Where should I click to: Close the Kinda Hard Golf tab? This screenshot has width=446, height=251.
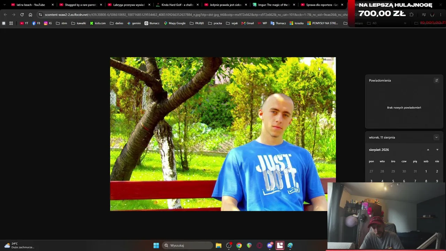[198, 5]
